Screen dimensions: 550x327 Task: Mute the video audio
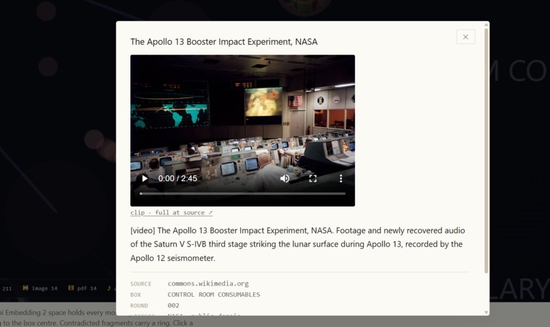tap(285, 178)
